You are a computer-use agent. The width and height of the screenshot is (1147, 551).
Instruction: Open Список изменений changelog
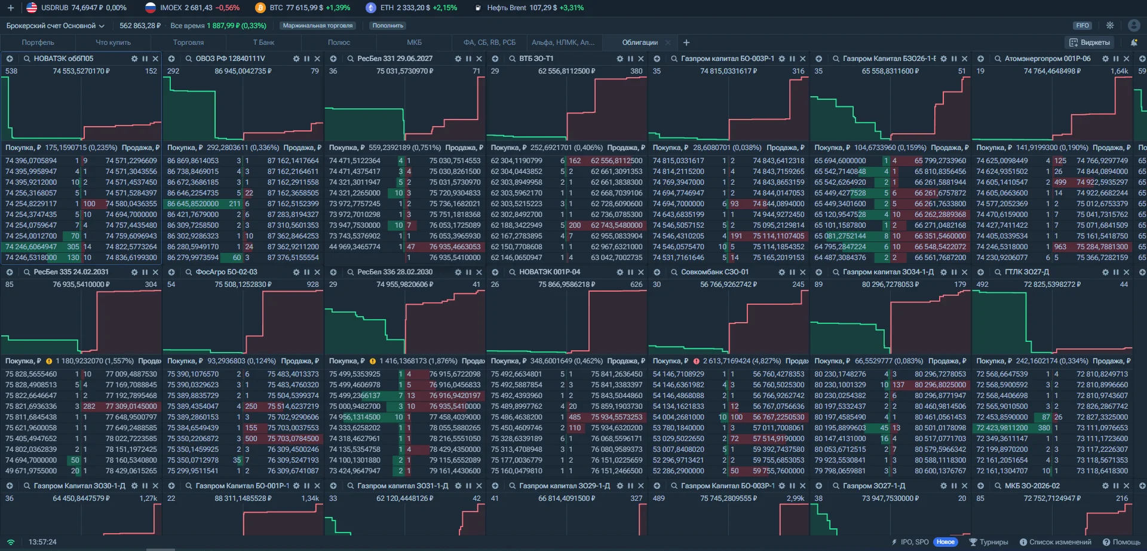[1056, 542]
